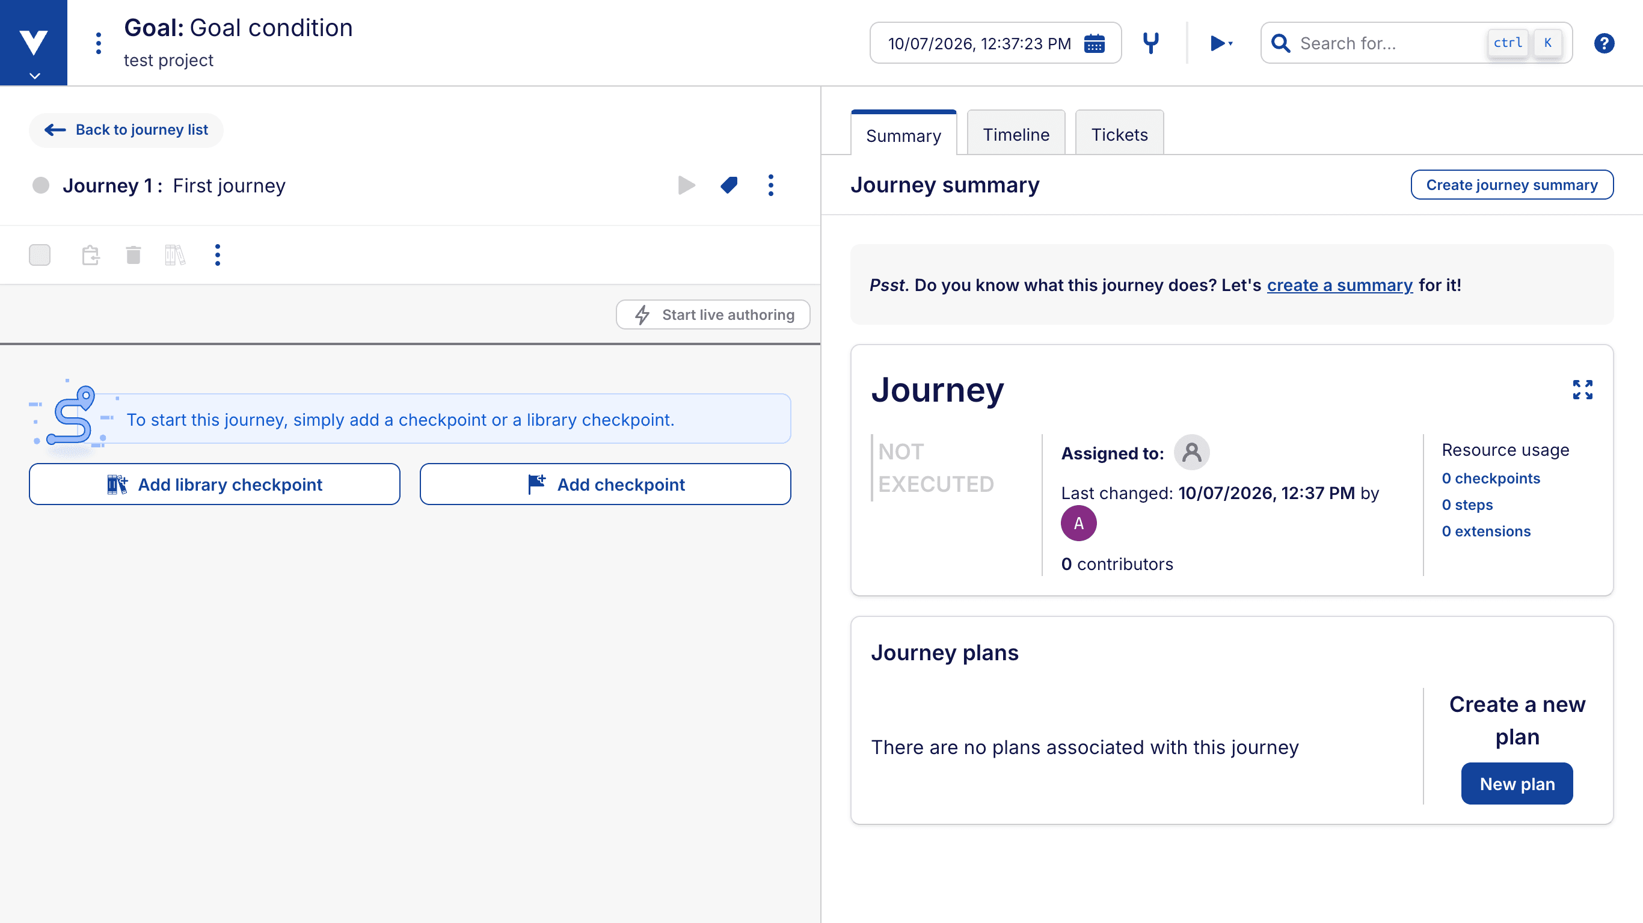Image resolution: width=1643 pixels, height=923 pixels.
Task: Click the trash delete icon
Action: pyautogui.click(x=134, y=255)
